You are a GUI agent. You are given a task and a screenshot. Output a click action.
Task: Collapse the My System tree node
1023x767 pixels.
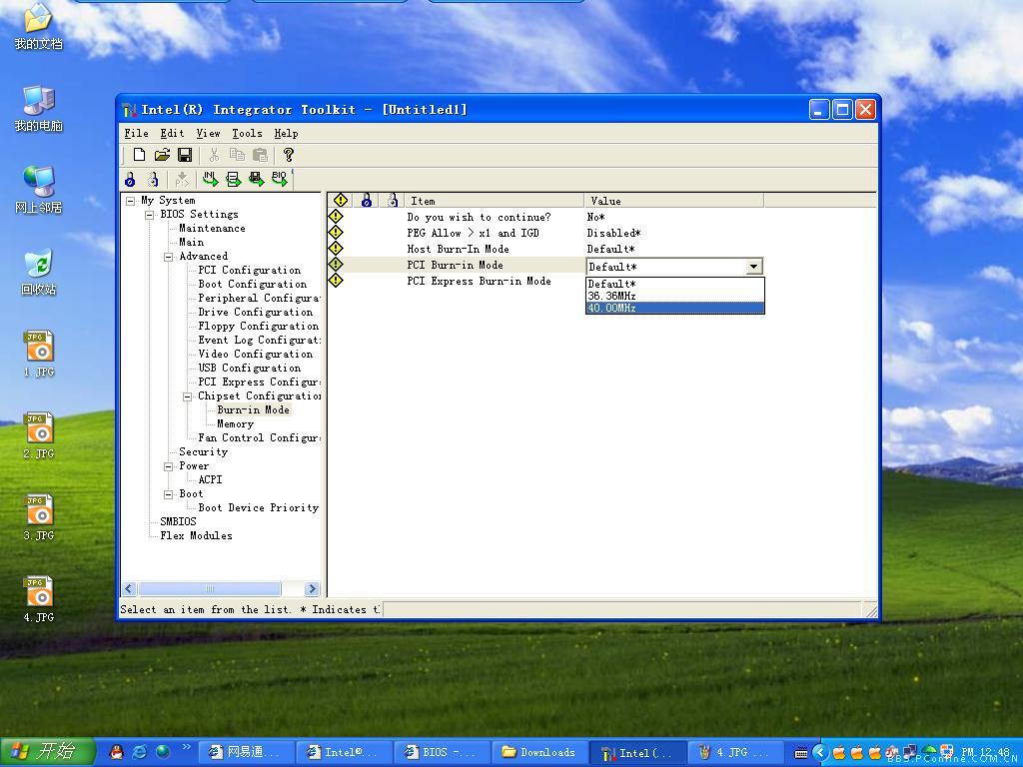click(x=131, y=201)
